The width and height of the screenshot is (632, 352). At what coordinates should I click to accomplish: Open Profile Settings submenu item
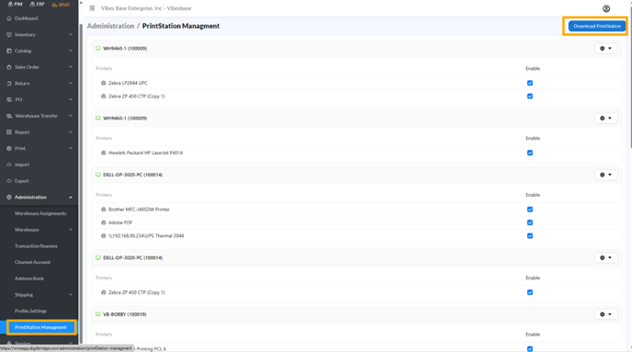[30, 311]
